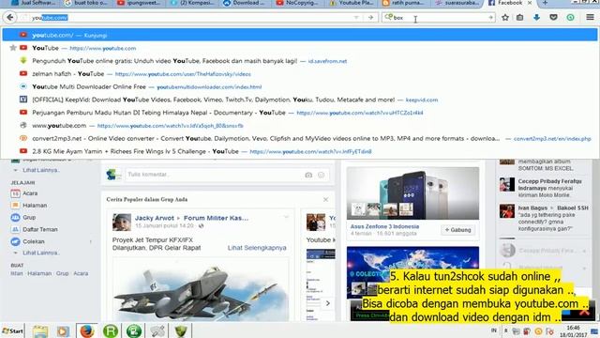Click the browser back arrow button
Viewport: 600px width, 338px height.
(x=10, y=17)
